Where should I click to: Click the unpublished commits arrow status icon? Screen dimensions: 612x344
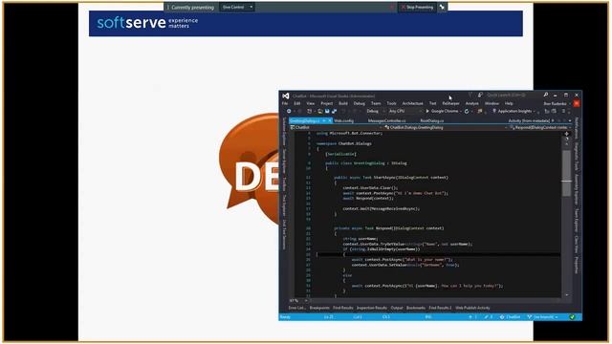coord(472,317)
